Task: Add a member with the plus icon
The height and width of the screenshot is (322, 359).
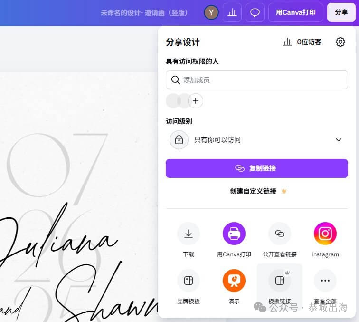Action: (x=196, y=101)
